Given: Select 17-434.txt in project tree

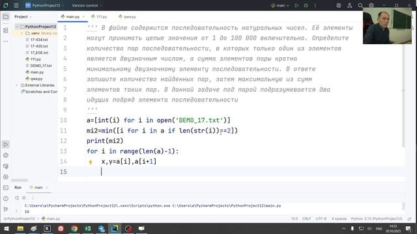Looking at the screenshot, I should (36, 40).
